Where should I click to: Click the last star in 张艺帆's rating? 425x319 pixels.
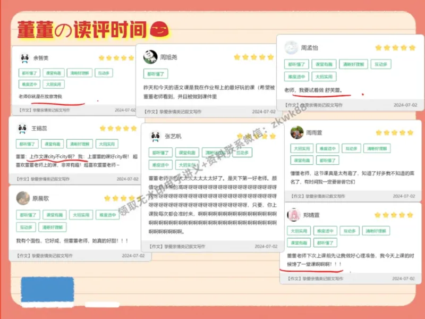point(273,136)
